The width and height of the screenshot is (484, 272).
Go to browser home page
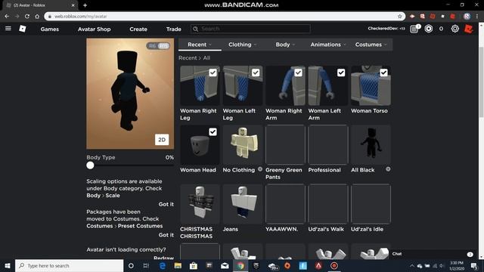click(37, 17)
